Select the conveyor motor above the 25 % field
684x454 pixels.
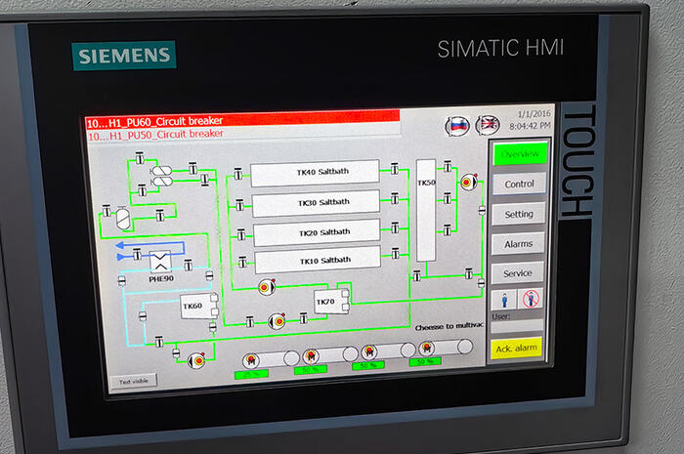pos(251,360)
